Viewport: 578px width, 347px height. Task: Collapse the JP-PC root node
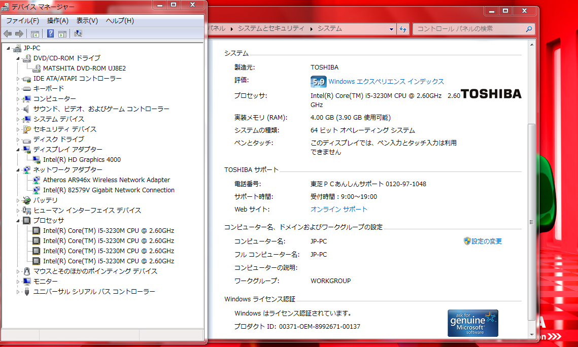point(8,48)
